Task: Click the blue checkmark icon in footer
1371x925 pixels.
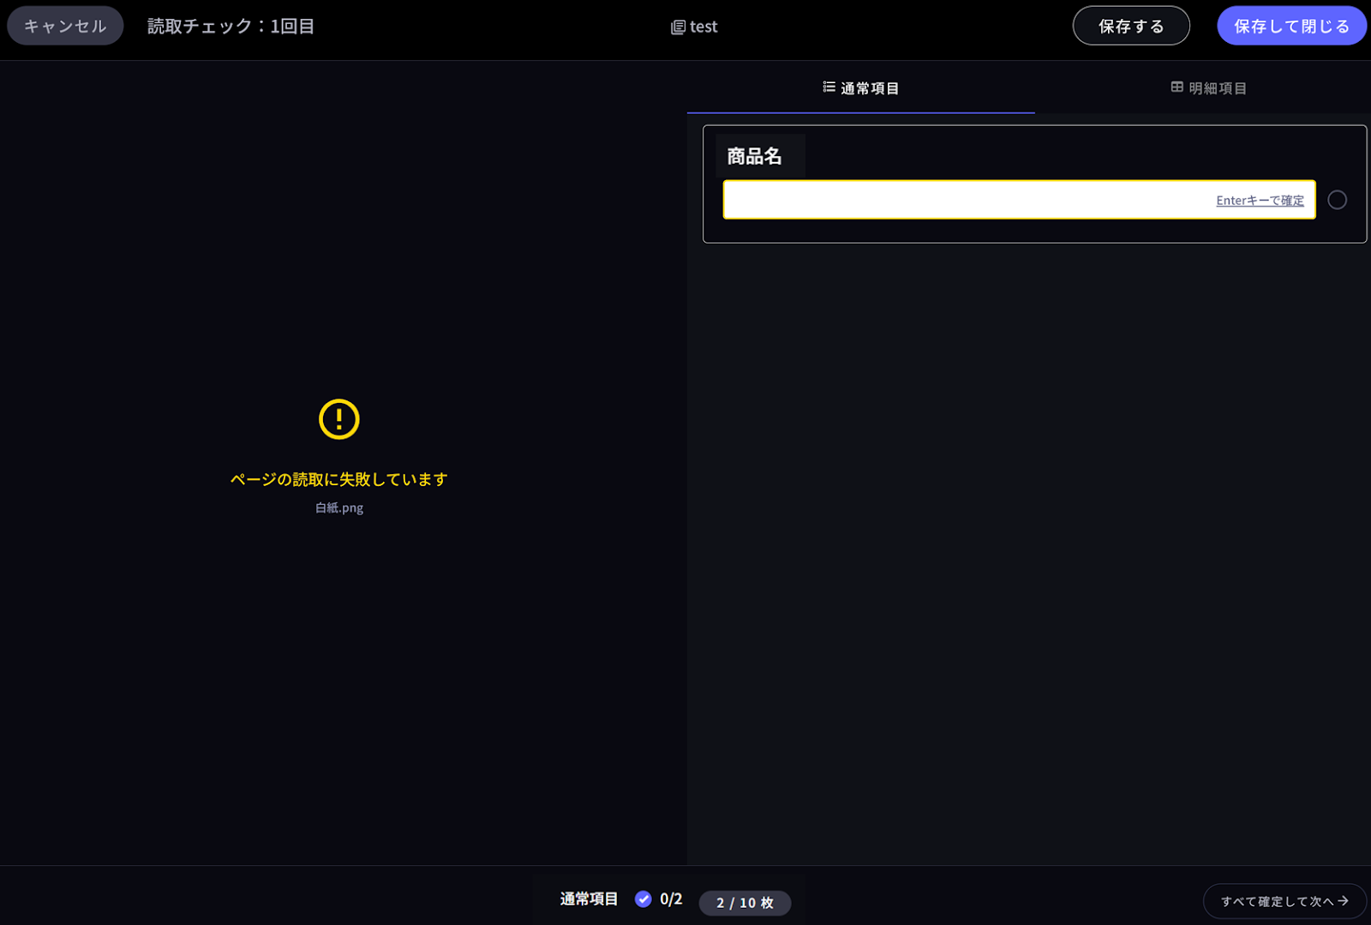Action: click(643, 898)
